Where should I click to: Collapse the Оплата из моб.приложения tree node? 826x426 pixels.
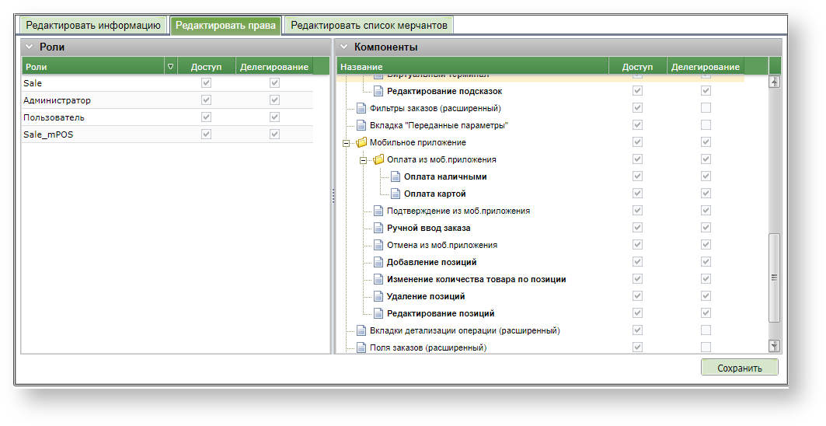pos(362,160)
